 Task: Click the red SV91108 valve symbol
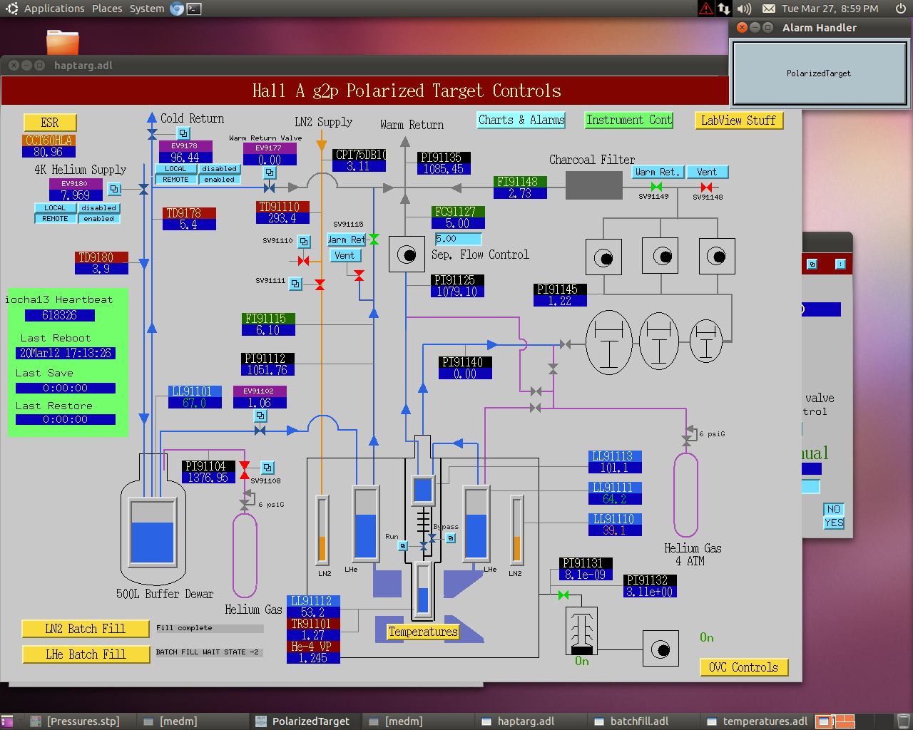(x=245, y=471)
